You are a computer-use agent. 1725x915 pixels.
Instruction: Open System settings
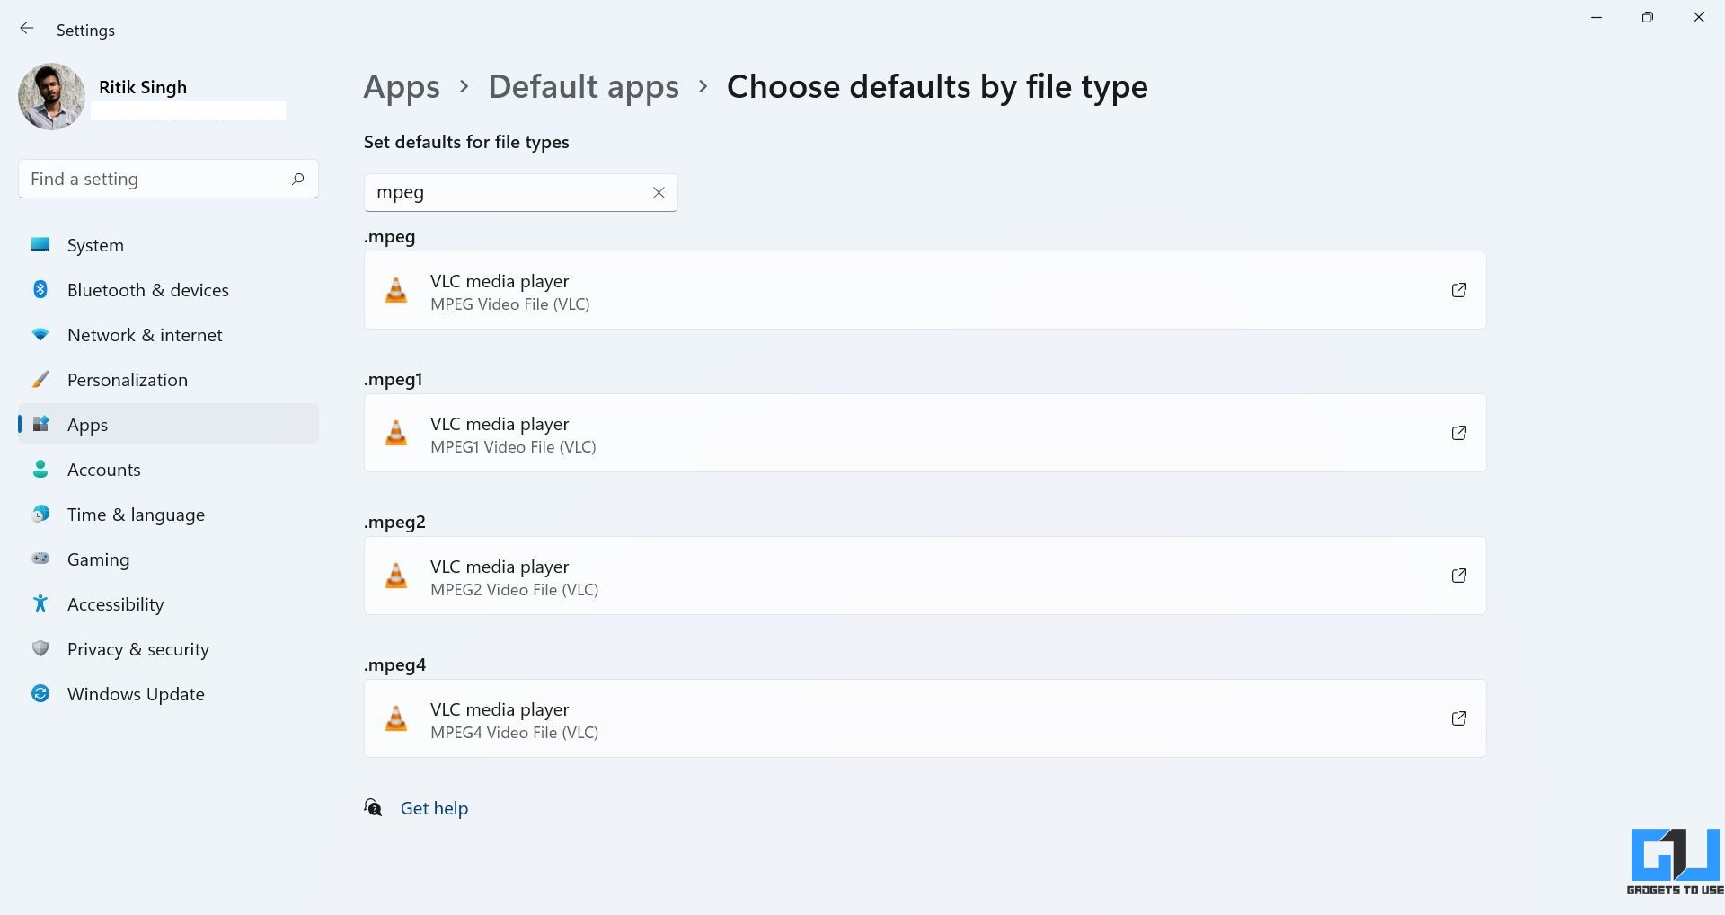click(168, 245)
